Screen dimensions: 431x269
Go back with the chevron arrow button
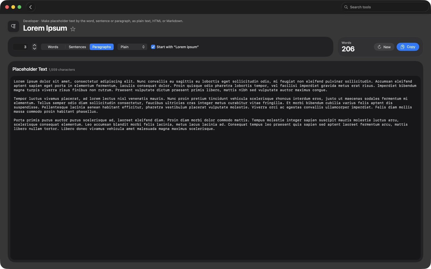coord(30,7)
